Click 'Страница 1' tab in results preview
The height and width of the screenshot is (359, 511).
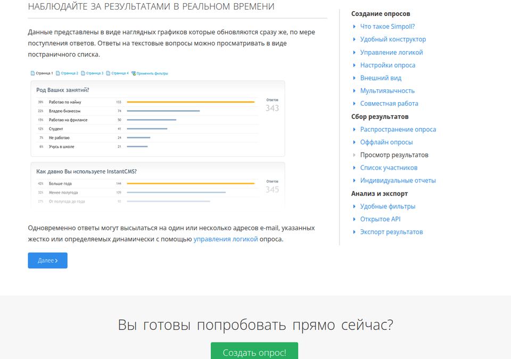click(x=44, y=73)
